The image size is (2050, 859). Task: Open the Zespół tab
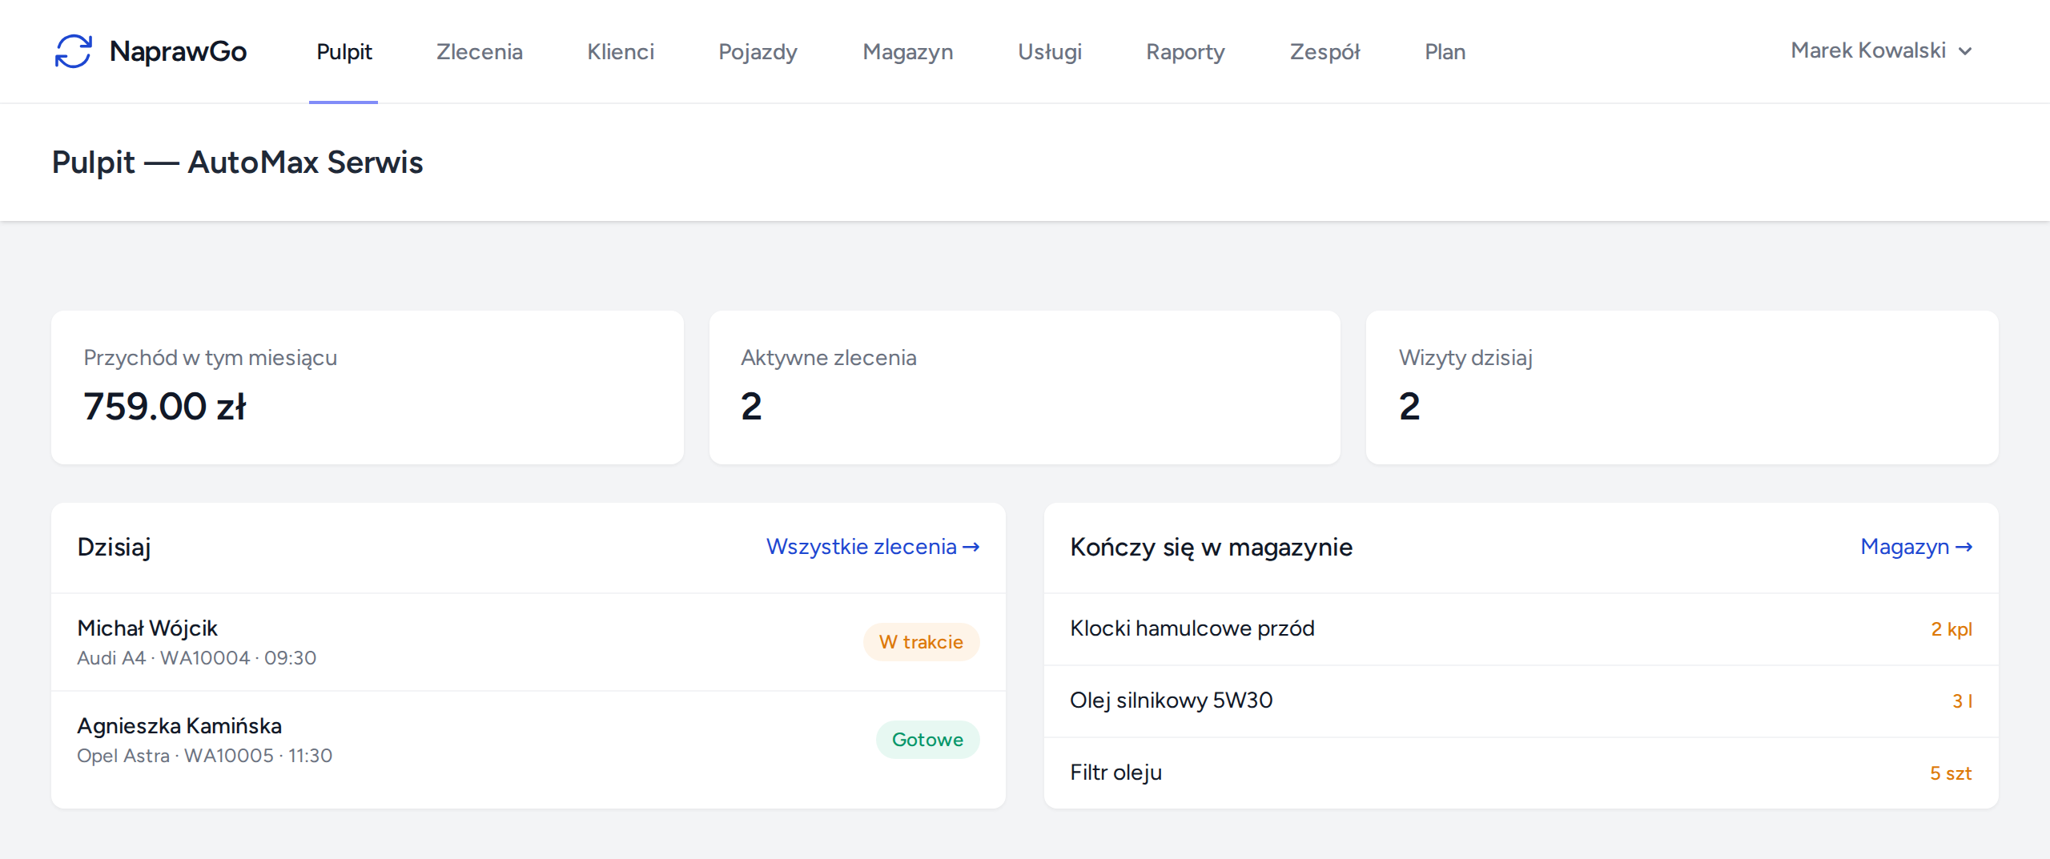(x=1324, y=51)
